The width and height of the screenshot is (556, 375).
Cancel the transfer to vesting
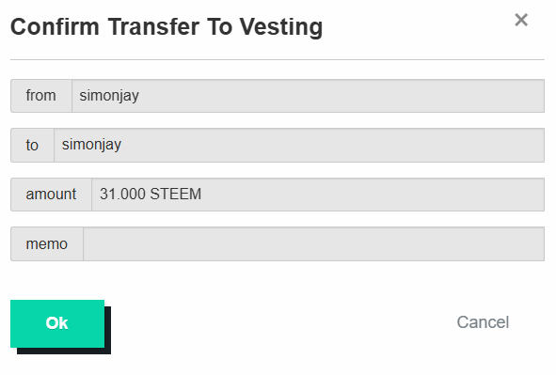[x=483, y=322]
